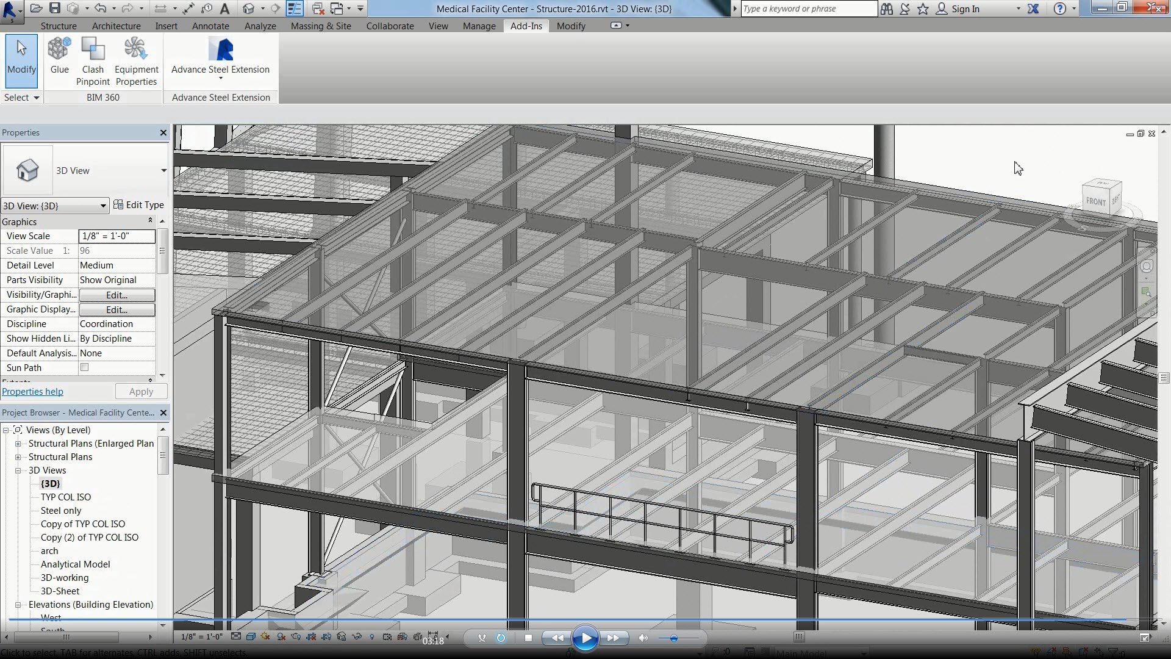Switch to the Structure ribbon tab

59,26
